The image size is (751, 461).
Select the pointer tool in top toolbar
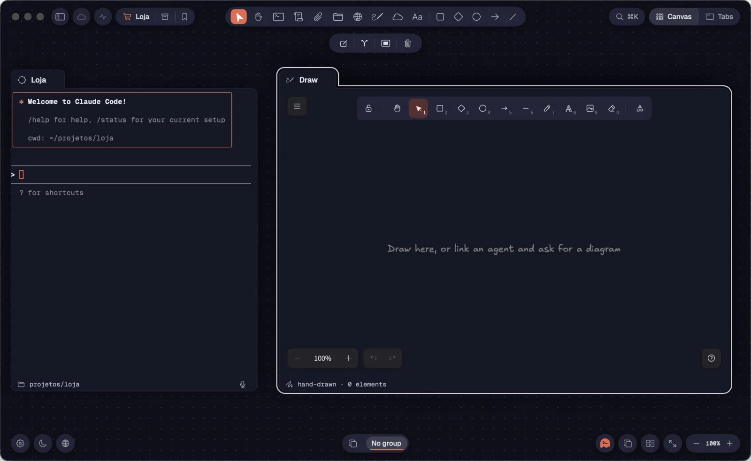[x=238, y=17]
